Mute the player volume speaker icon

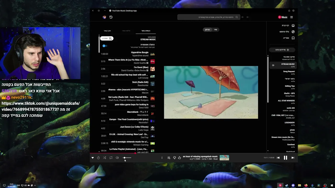[117, 158]
